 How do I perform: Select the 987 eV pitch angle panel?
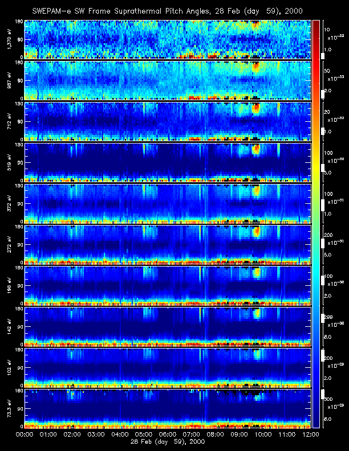click(x=167, y=80)
